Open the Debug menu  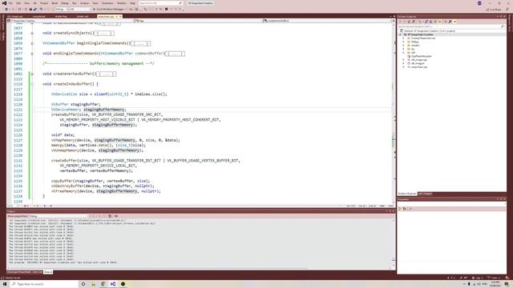[65, 3]
